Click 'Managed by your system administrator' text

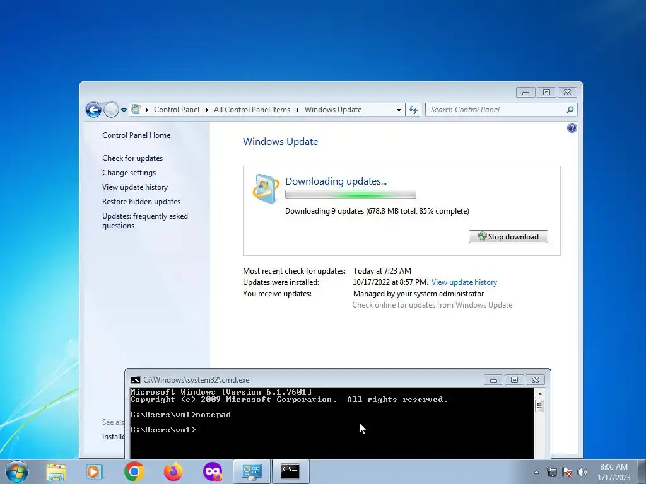coord(419,294)
